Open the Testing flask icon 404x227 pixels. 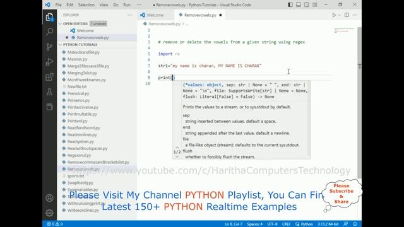point(49,91)
